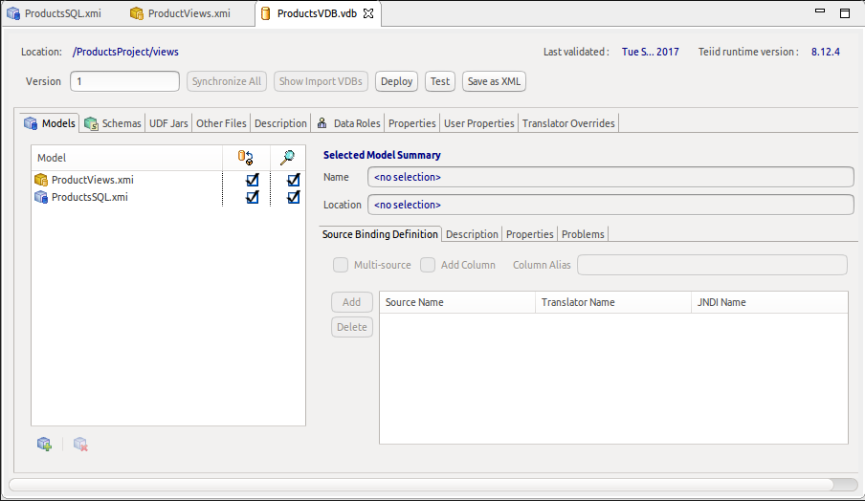The width and height of the screenshot is (865, 501).
Task: Toggle visibility checkbox for ProductsSQL.xmi
Action: pos(294,197)
